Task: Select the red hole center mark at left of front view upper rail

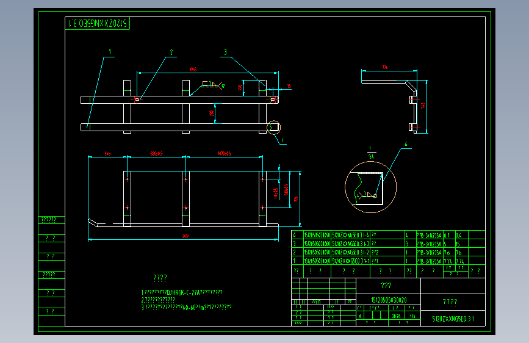Action: click(137, 99)
